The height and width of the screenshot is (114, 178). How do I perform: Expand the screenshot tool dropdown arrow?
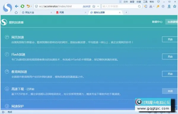(x=154, y=6)
